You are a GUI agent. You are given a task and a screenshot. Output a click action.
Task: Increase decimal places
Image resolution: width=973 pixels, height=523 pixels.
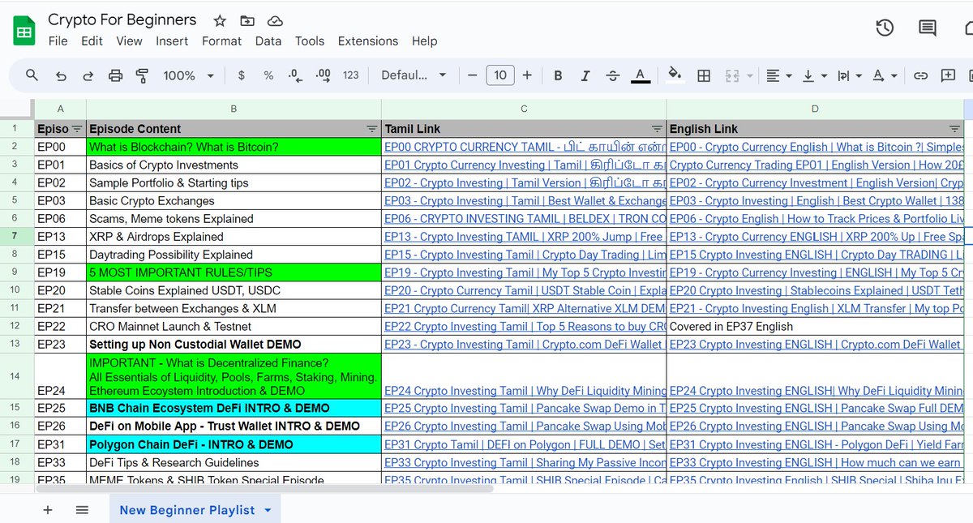pyautogui.click(x=323, y=75)
